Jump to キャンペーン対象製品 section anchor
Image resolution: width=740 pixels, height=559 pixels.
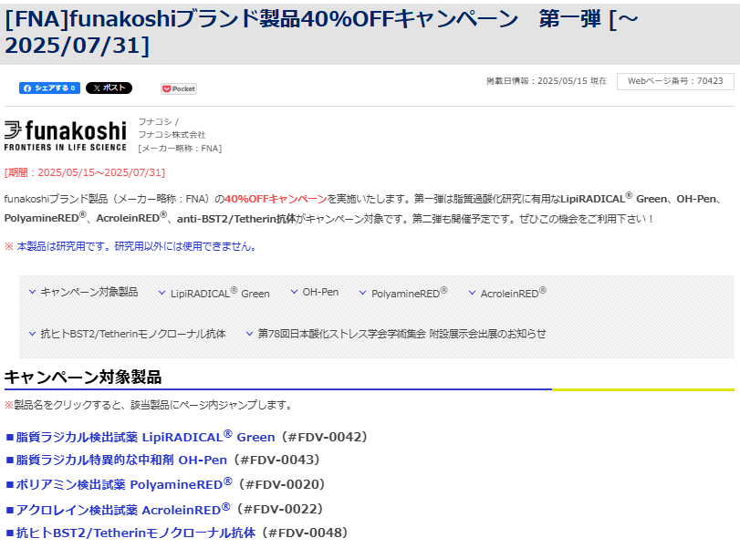89,292
